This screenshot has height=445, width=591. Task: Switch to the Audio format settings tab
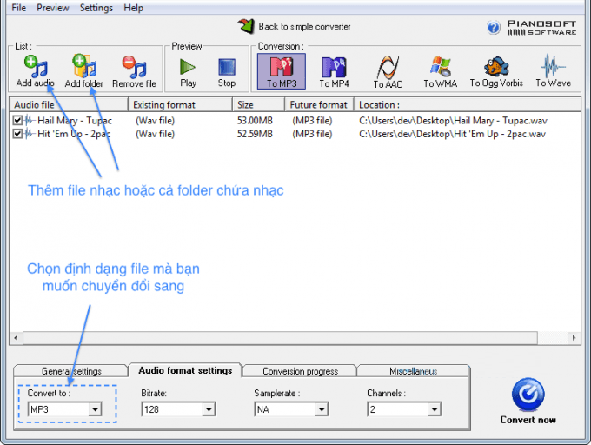185,370
